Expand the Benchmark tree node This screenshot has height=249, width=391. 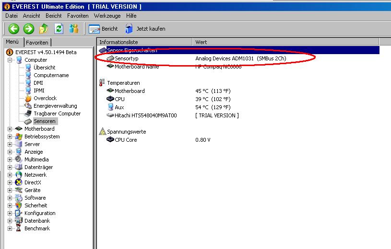coord(10,229)
